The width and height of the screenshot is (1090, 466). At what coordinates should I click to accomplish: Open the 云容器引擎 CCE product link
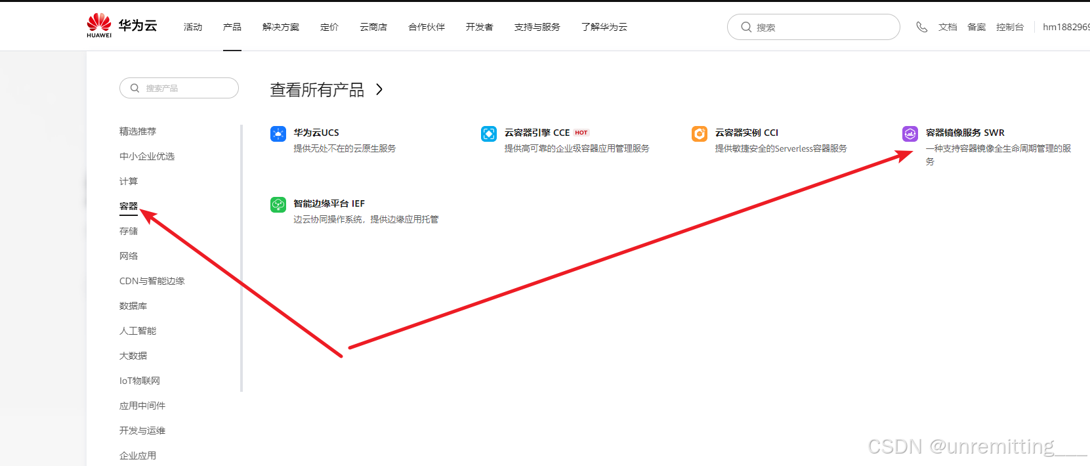537,133
